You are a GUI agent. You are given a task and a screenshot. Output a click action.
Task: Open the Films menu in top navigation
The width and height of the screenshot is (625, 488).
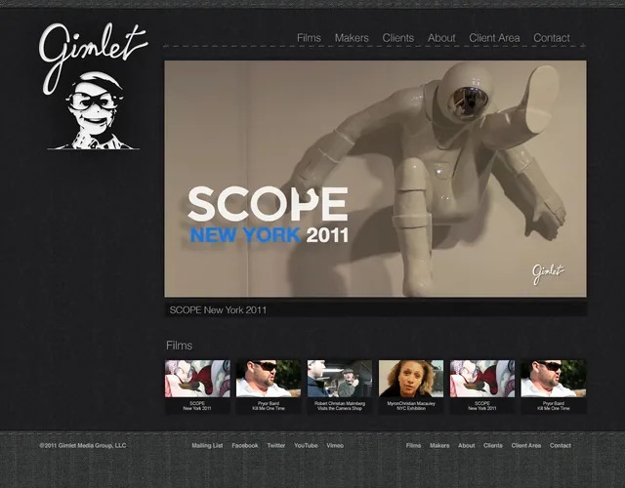click(x=309, y=38)
